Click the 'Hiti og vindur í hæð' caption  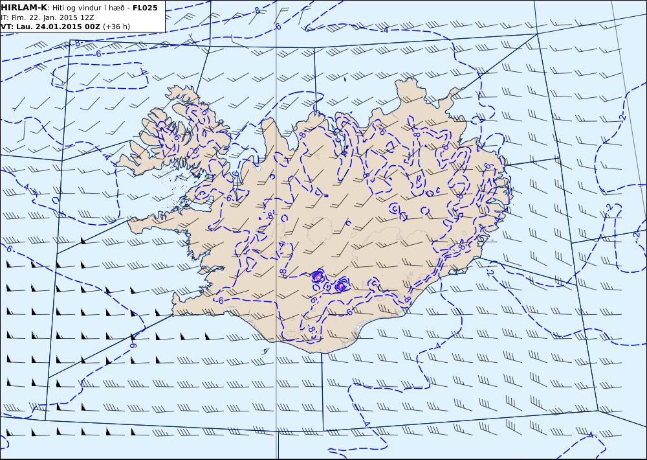(x=88, y=8)
